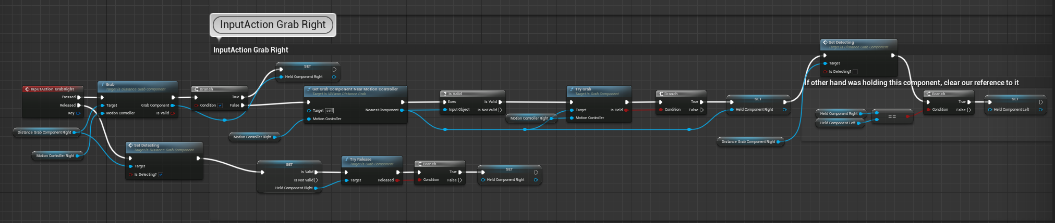Click the Try Release function icon
Screen dimensions: 1055x223
click(346, 159)
